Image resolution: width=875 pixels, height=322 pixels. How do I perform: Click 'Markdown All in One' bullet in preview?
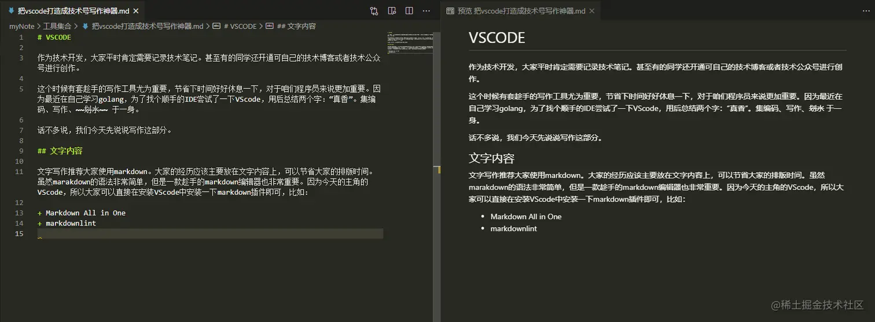point(526,217)
